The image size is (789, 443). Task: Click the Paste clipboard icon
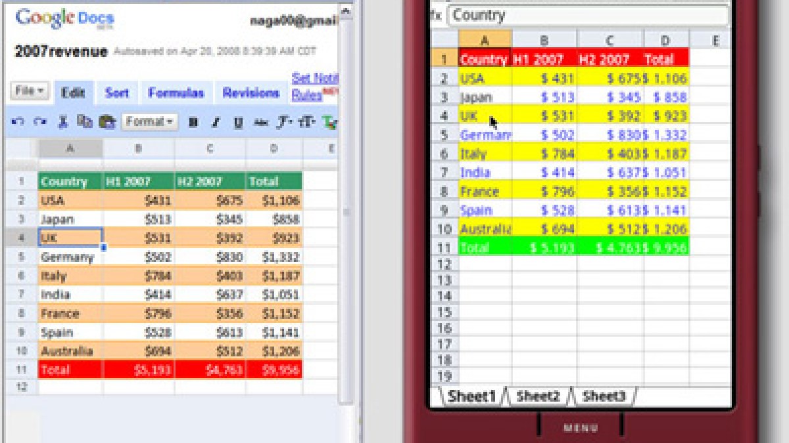[107, 122]
